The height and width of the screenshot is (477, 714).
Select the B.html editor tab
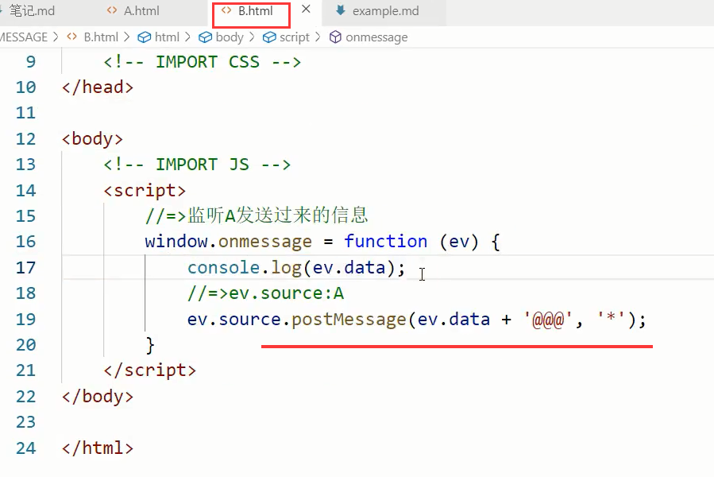[x=256, y=11]
